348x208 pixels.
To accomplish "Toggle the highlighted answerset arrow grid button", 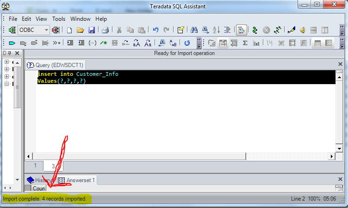I will tap(223, 43).
